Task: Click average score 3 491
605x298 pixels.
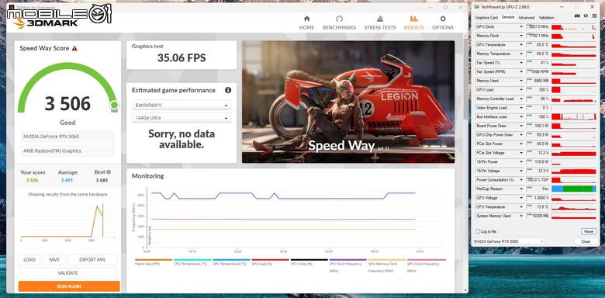Action: 67,180
